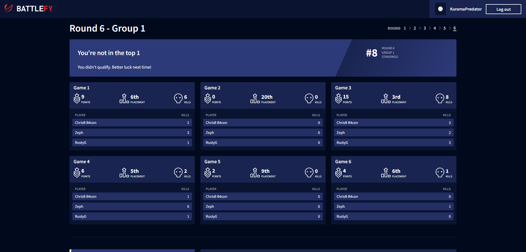
Task: Click the Game 1 placement podium icon
Action: click(124, 99)
